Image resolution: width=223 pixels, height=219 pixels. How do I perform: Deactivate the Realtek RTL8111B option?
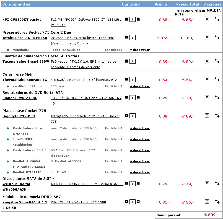pos(140,172)
